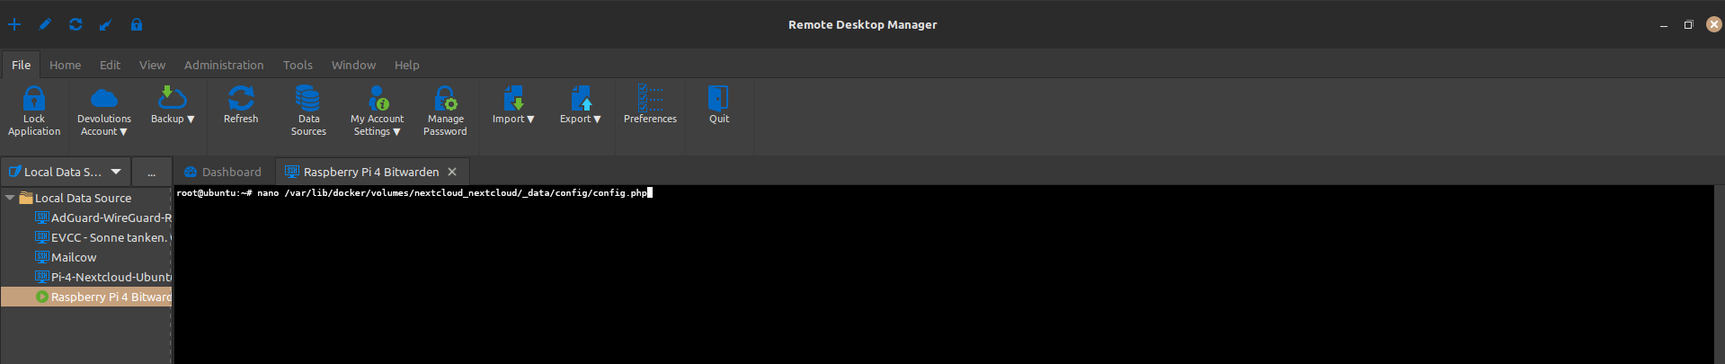Viewport: 1725px width, 364px height.
Task: Open the Administration menu
Action: coord(224,65)
